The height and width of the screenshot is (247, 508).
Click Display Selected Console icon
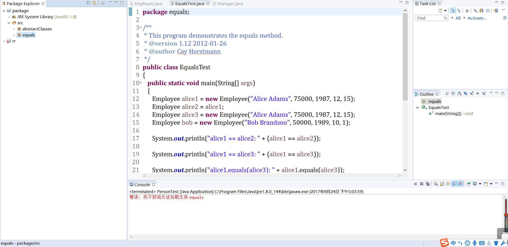[475, 184]
